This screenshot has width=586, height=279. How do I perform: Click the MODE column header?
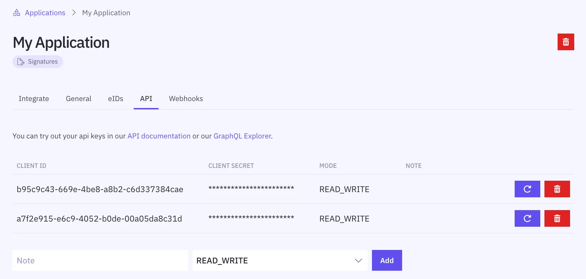coord(328,166)
